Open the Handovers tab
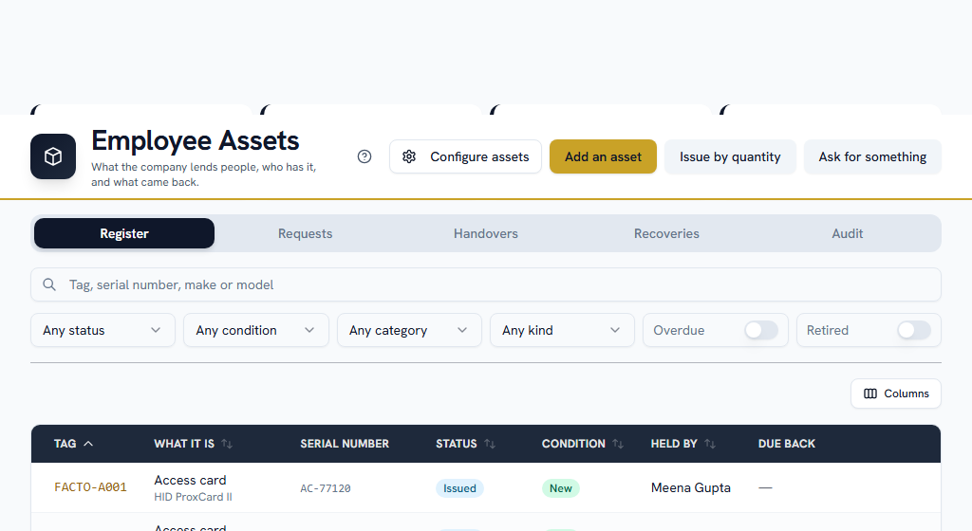 tap(486, 233)
